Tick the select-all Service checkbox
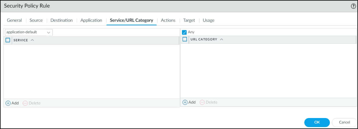This screenshot has height=129, width=358. (8, 40)
